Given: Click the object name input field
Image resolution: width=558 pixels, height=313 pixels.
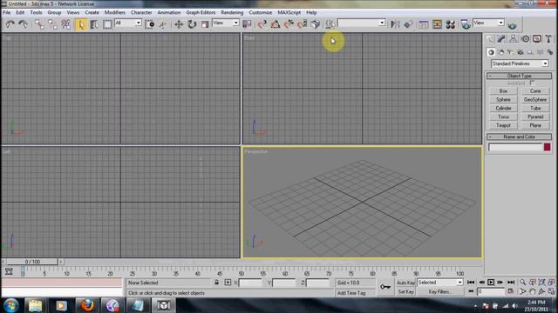Looking at the screenshot, I should pos(515,147).
